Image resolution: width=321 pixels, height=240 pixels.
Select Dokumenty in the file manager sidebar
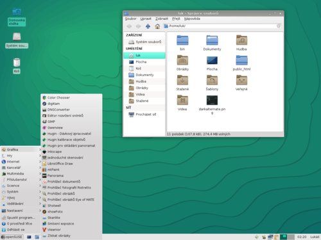(144, 75)
